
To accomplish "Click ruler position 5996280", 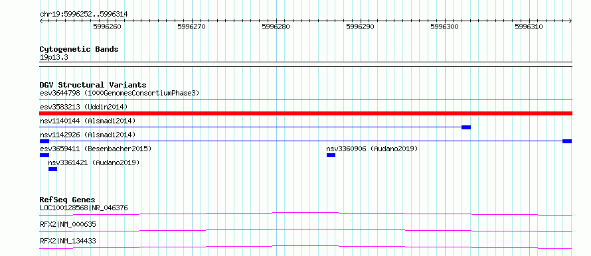I will click(276, 27).
